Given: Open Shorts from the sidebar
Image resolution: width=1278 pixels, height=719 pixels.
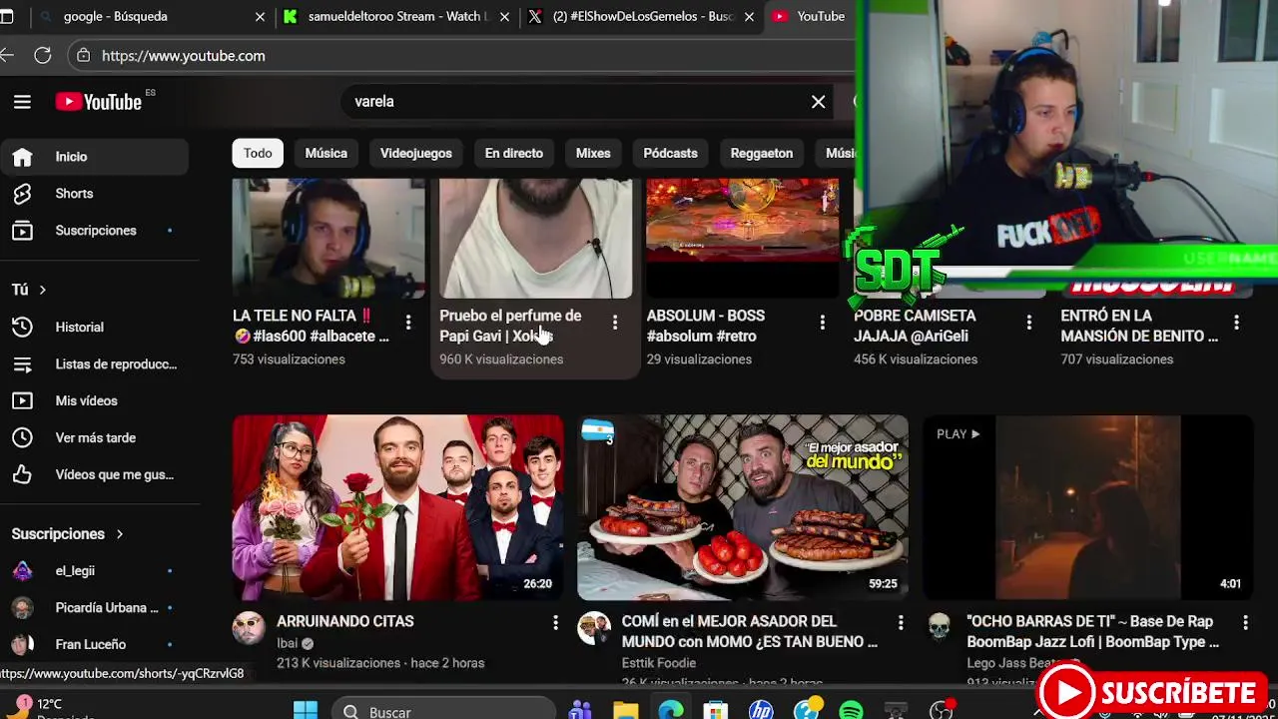Looking at the screenshot, I should (x=94, y=194).
